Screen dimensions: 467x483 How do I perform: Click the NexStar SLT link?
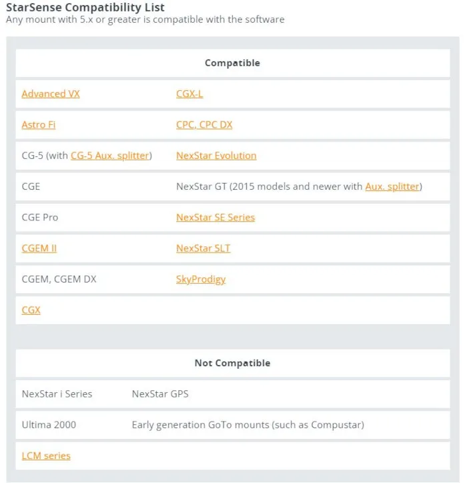[x=203, y=249]
